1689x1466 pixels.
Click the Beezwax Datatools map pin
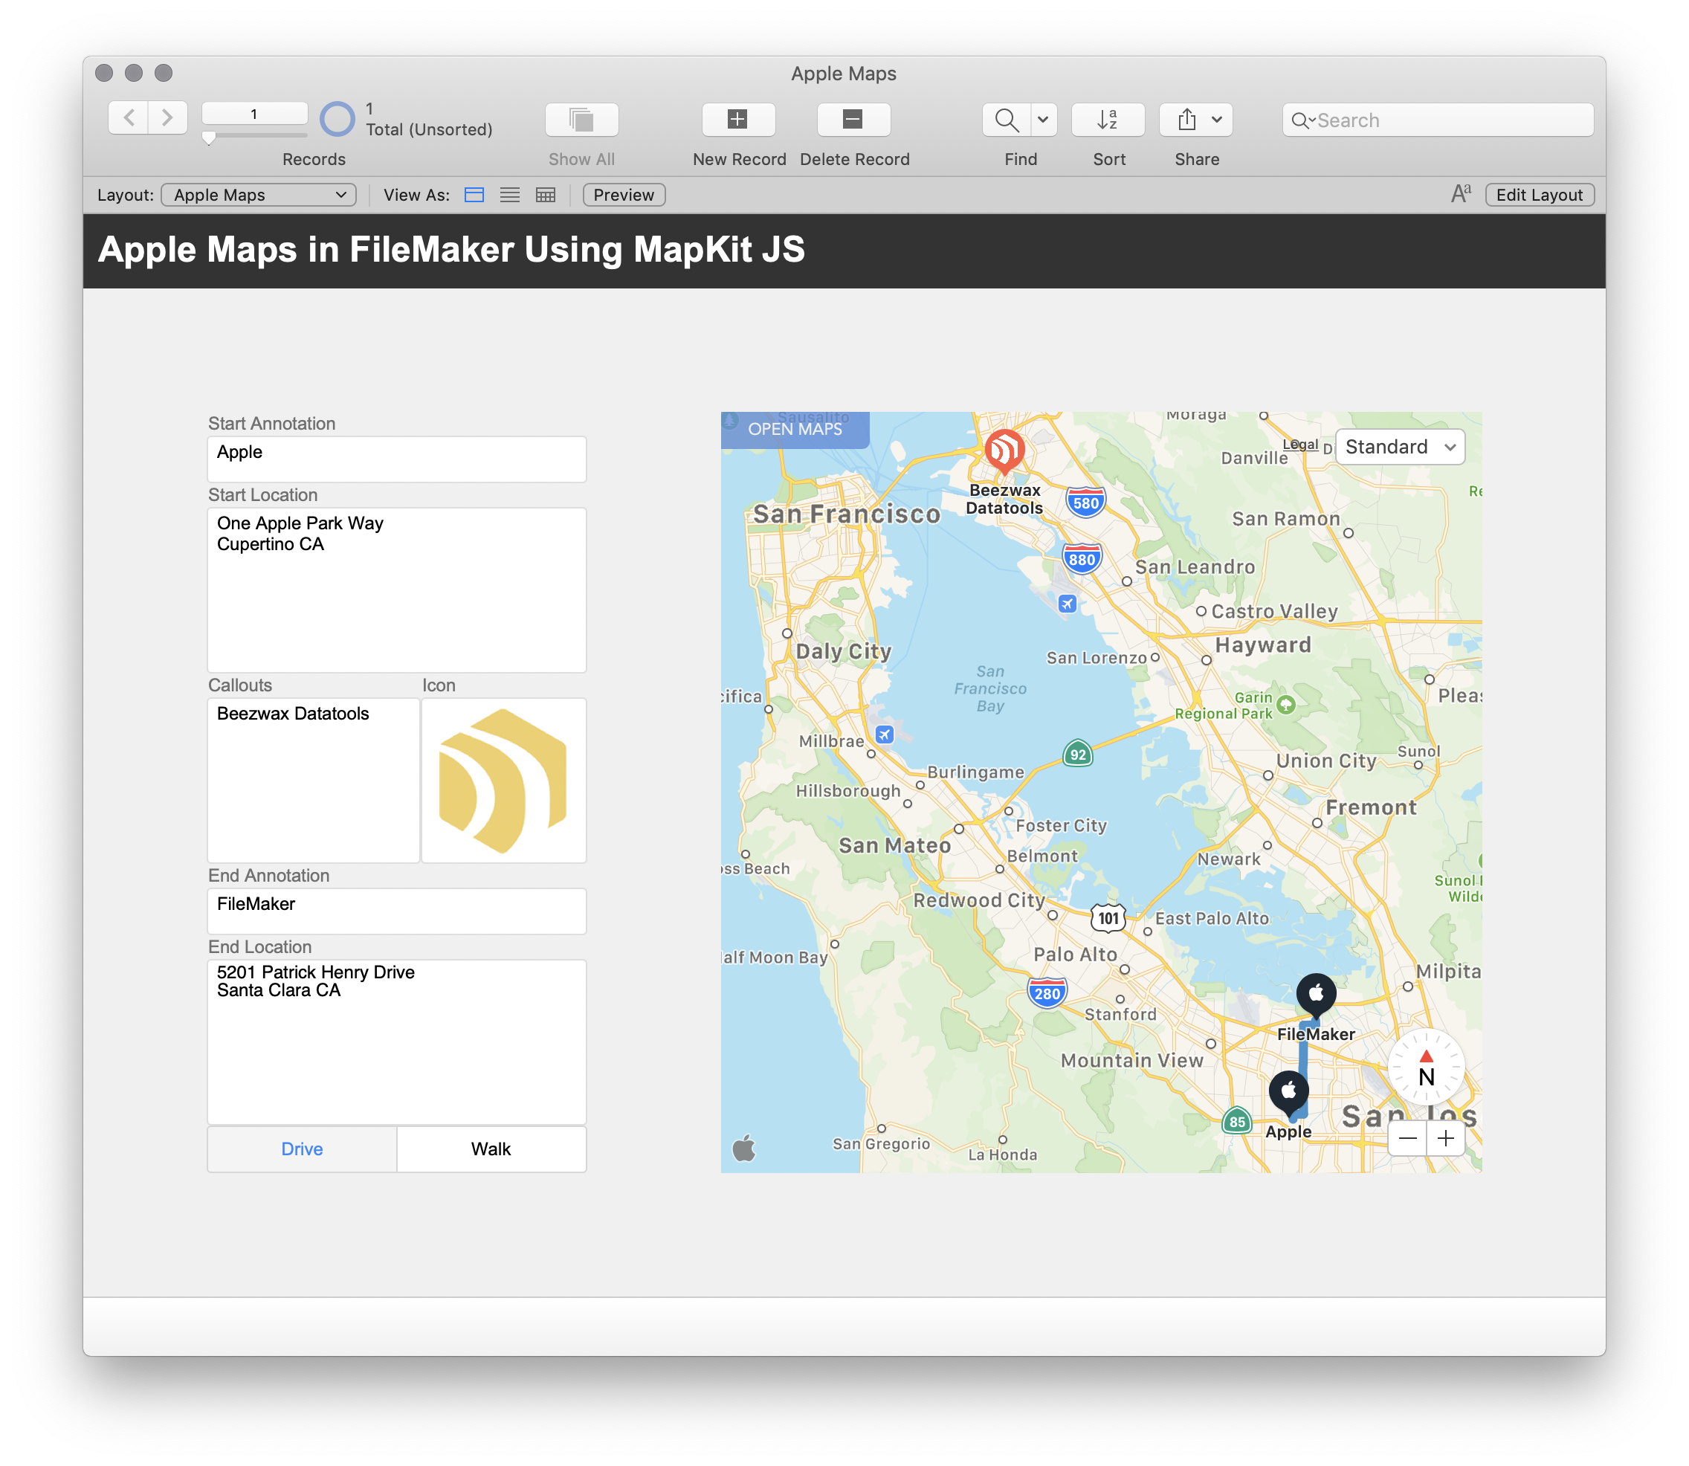pyautogui.click(x=1004, y=451)
